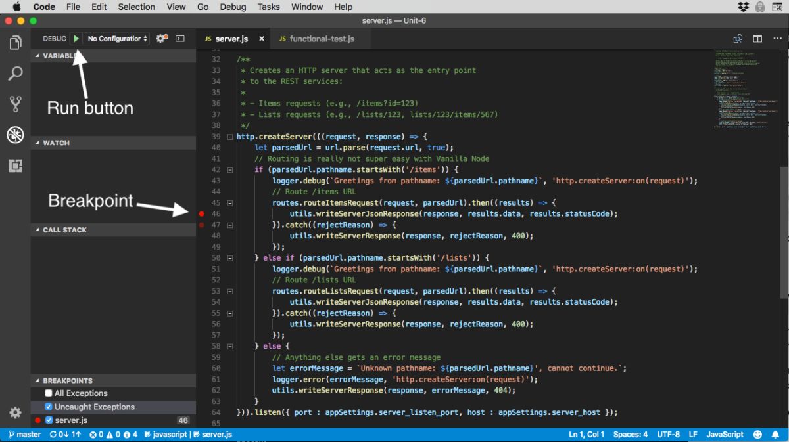Open the Code application menu
This screenshot has width=789, height=442.
[x=44, y=7]
